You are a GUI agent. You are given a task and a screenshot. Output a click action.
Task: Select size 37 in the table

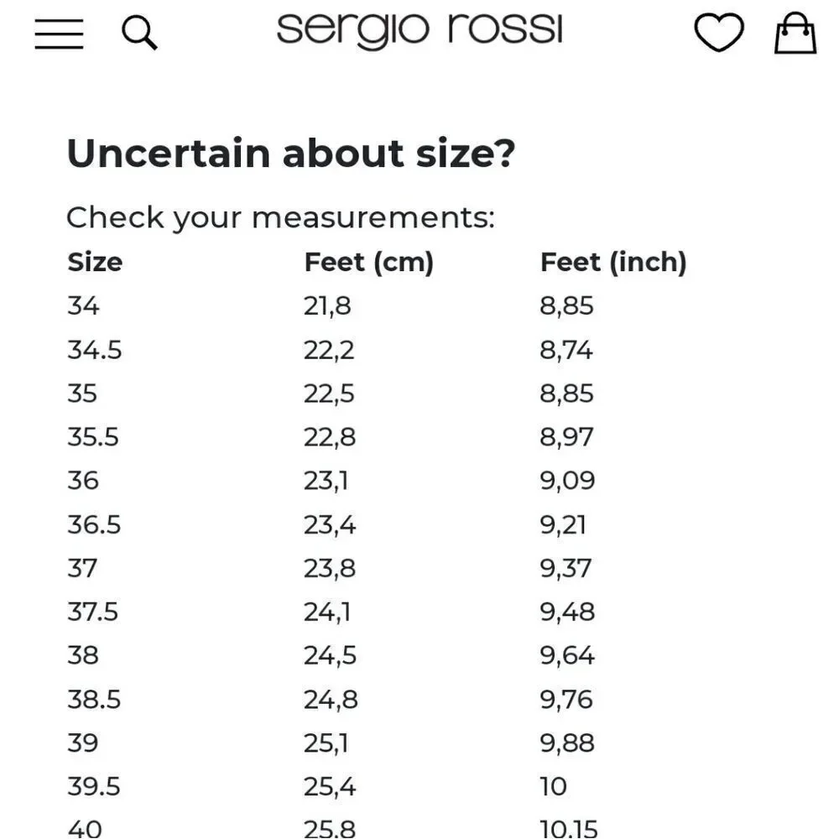pos(82,568)
